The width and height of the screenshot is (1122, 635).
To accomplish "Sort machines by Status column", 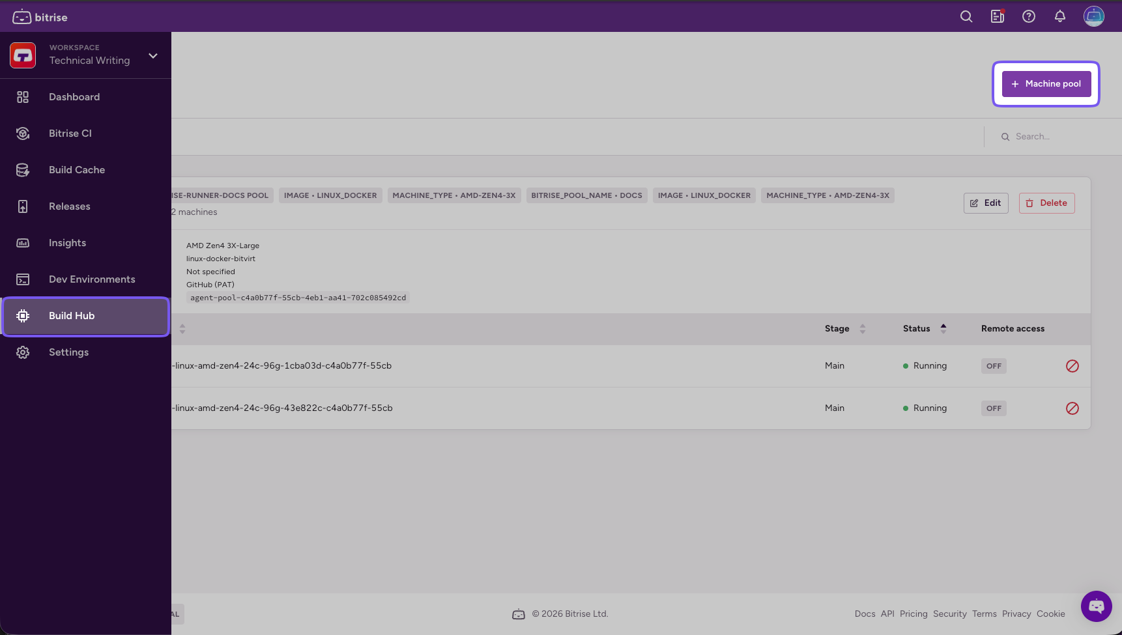I will (x=925, y=329).
